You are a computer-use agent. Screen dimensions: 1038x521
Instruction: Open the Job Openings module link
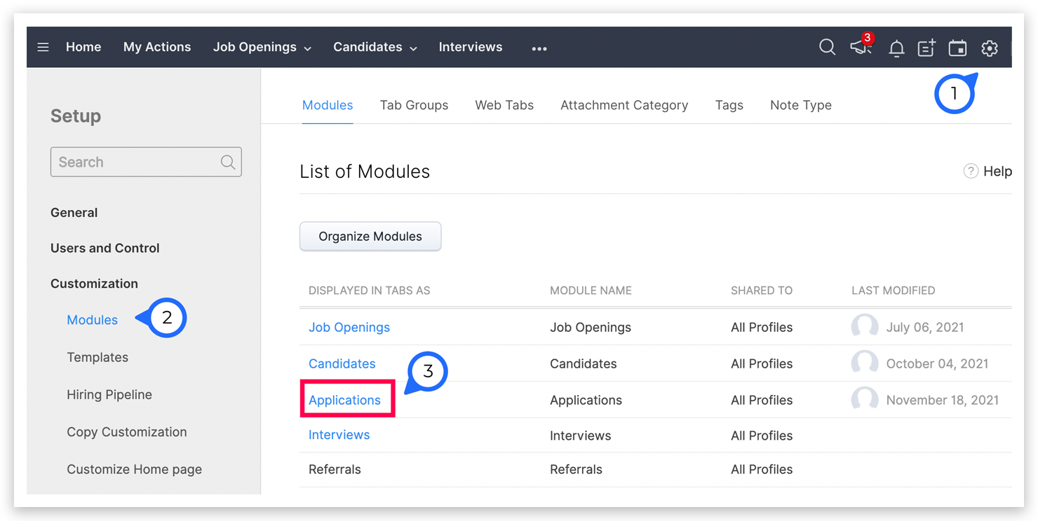[x=349, y=327]
